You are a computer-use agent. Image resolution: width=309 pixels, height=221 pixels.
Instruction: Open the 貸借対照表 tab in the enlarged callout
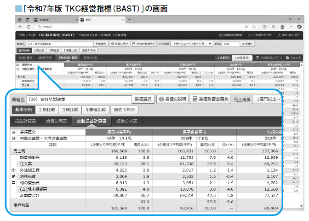pos(57,121)
